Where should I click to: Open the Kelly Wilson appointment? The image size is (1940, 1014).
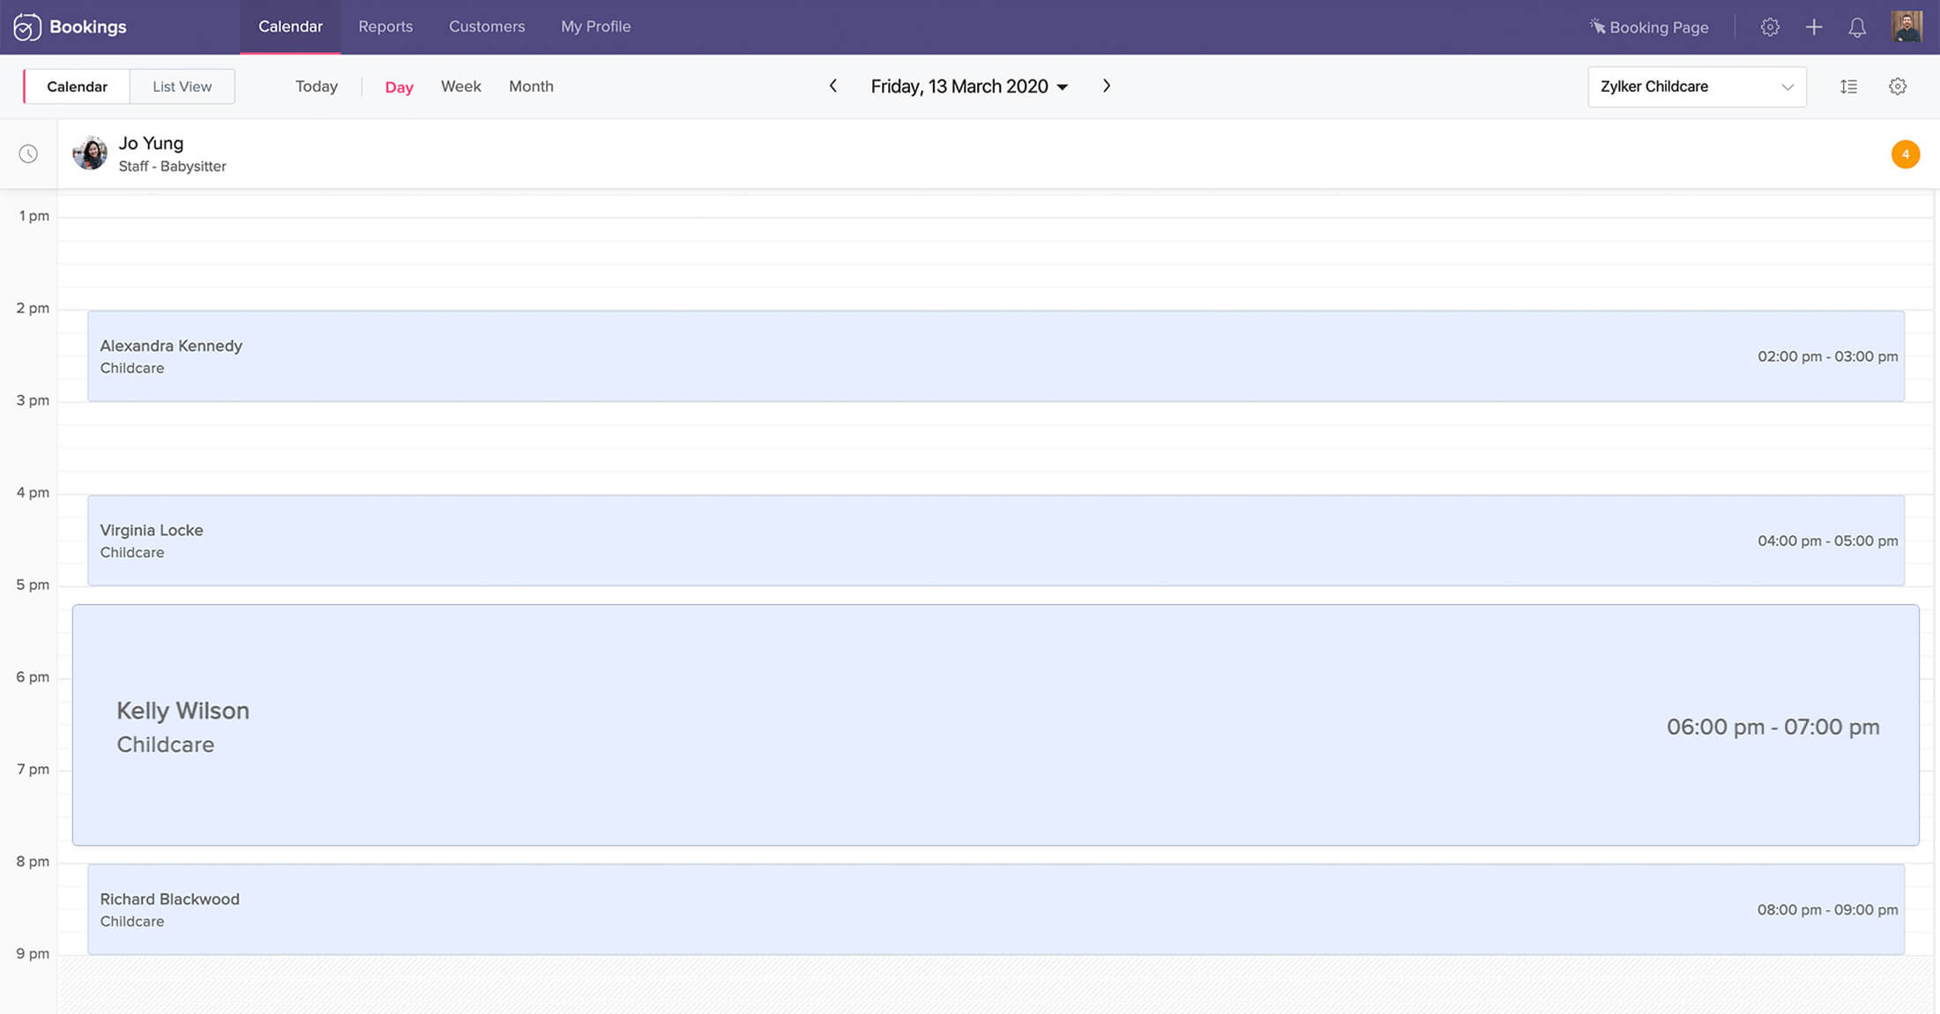(x=996, y=725)
